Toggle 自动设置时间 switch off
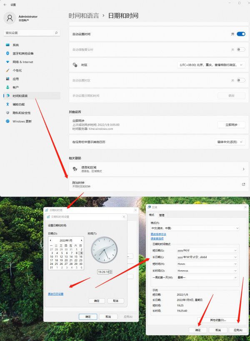Viewport: 250px width, 341px height. coord(241,34)
